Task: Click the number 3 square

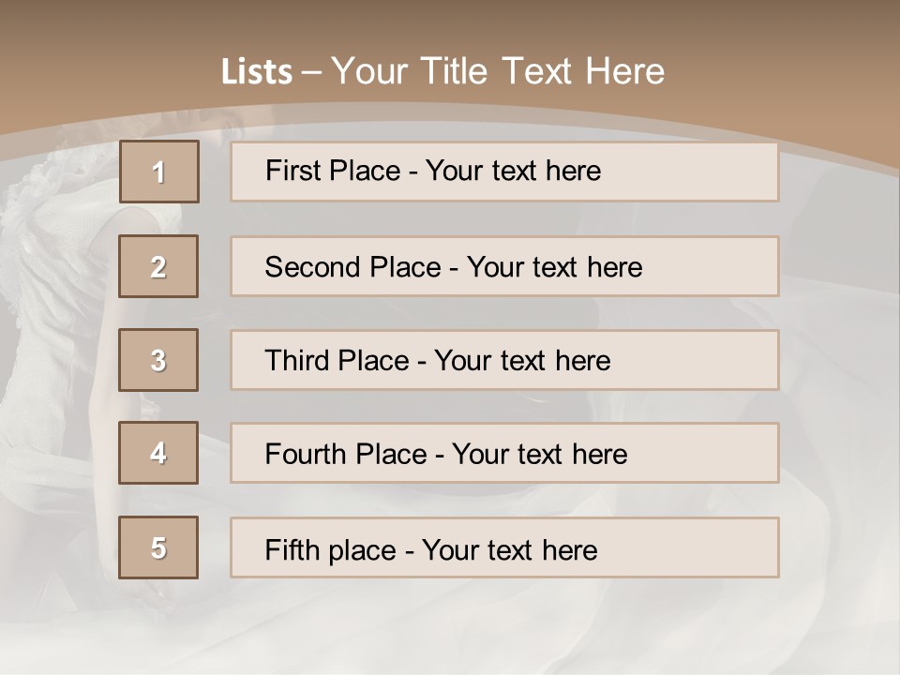Action: pyautogui.click(x=159, y=360)
